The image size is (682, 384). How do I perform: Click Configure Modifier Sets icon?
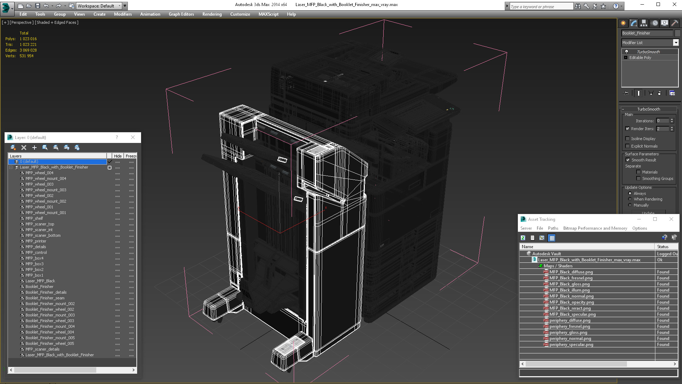click(672, 93)
